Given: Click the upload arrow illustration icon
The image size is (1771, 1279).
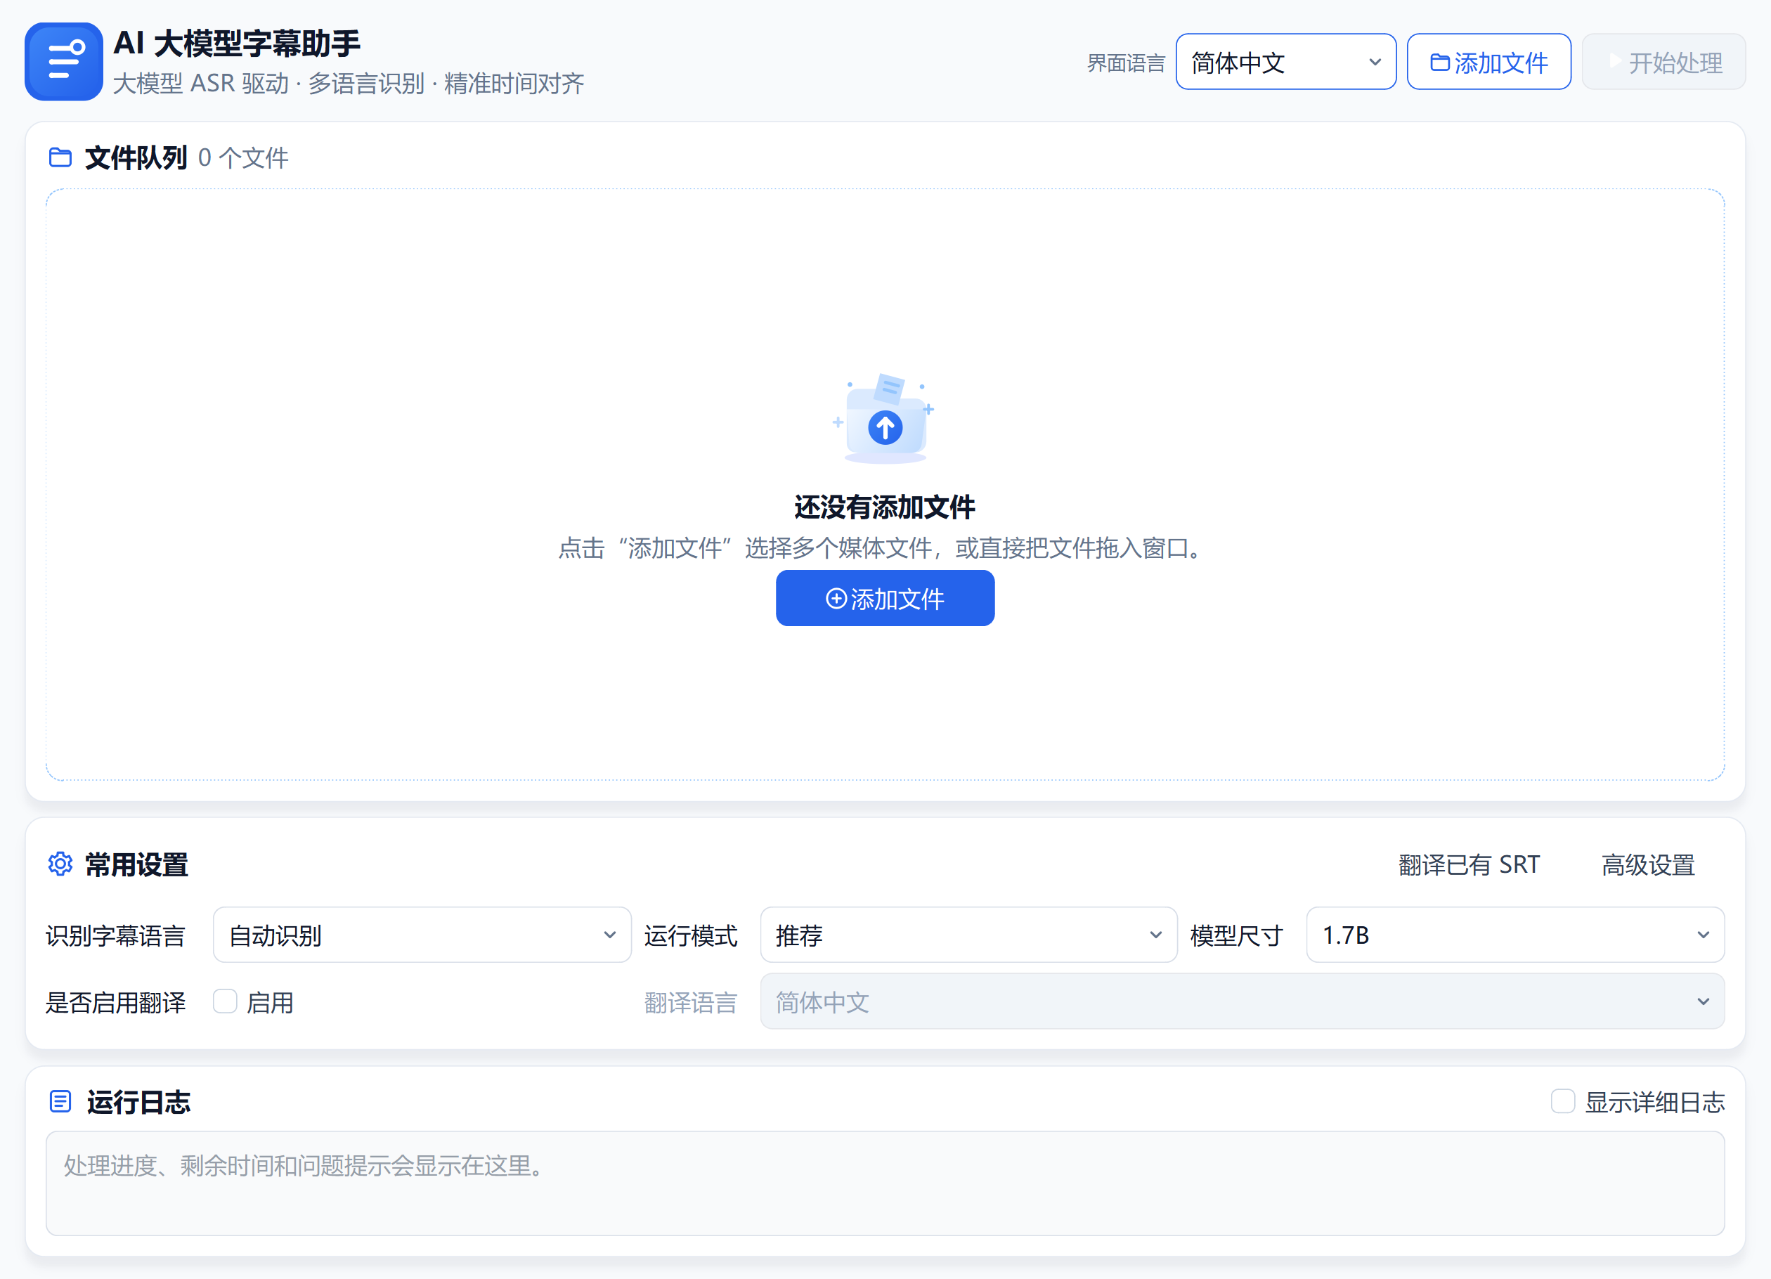Looking at the screenshot, I should point(885,420).
